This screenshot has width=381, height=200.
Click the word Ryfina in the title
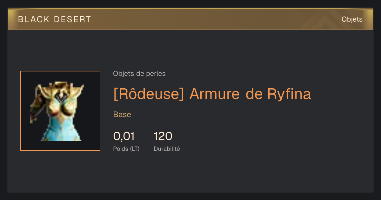289,94
